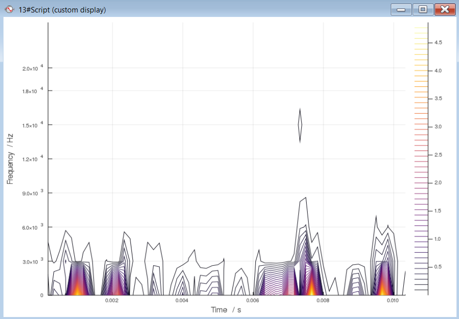The image size is (459, 319).
Task: Click the 'Time / s' axis label
Action: coord(226,310)
